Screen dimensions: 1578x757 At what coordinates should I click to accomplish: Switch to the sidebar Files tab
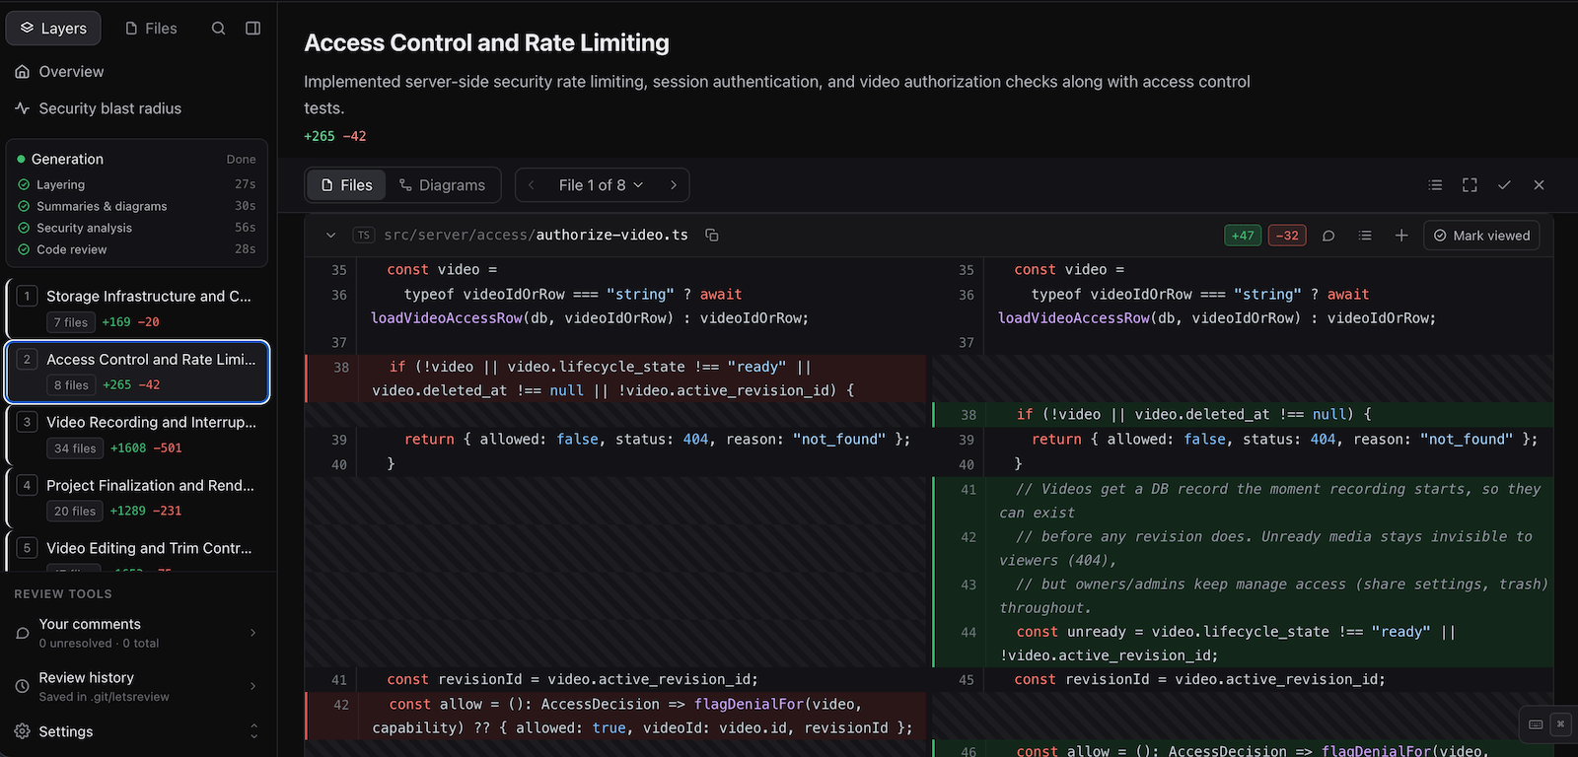[151, 29]
